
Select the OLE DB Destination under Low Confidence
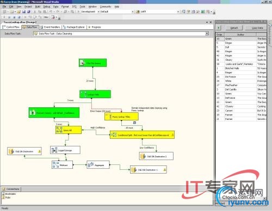156,156
